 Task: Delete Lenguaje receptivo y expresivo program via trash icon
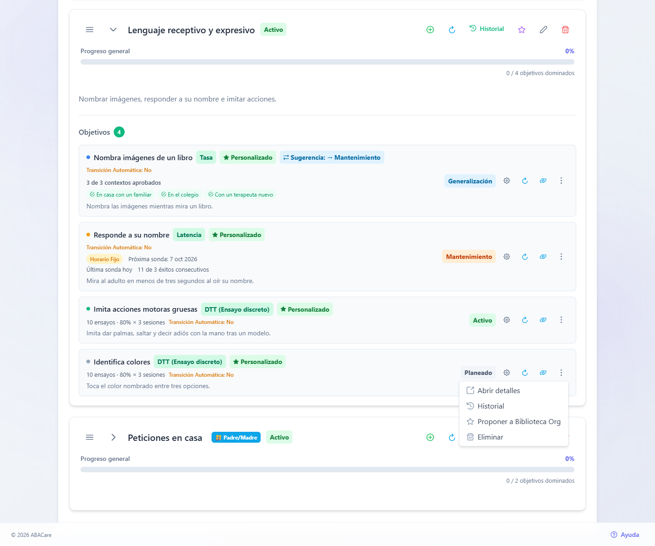565,30
